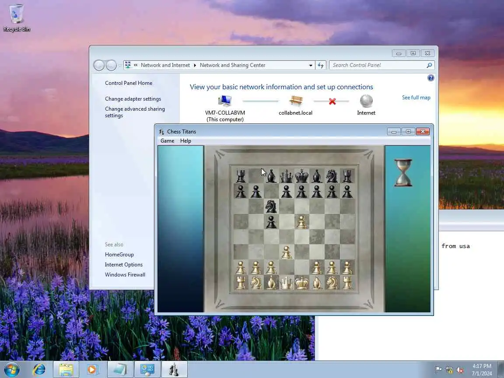Viewport: 504px width, 378px height.
Task: Click the Network and Sharing Center breadcrumb
Action: point(232,65)
